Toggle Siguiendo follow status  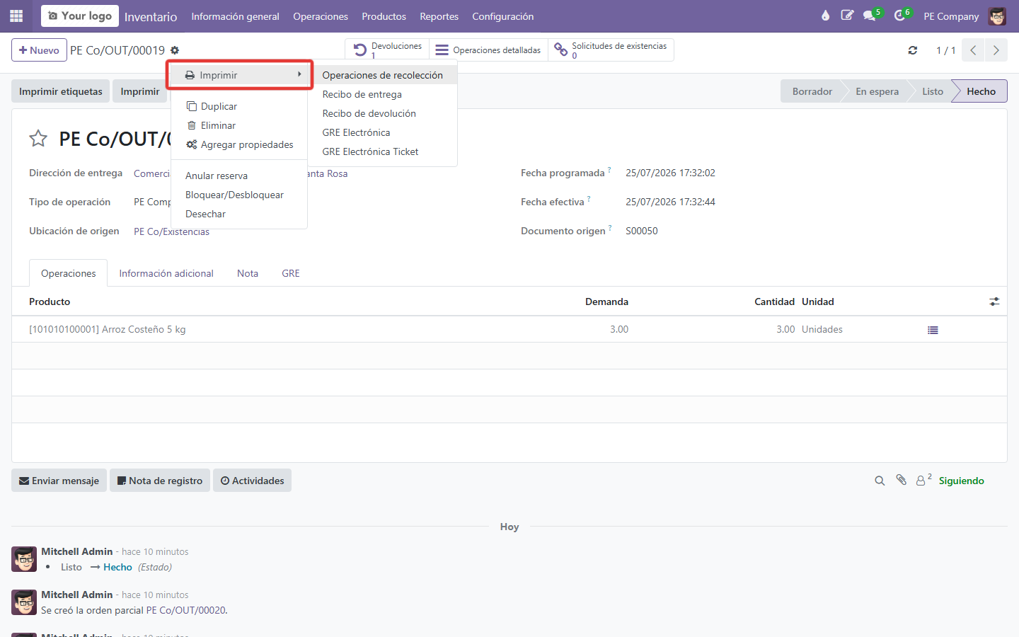pyautogui.click(x=961, y=481)
